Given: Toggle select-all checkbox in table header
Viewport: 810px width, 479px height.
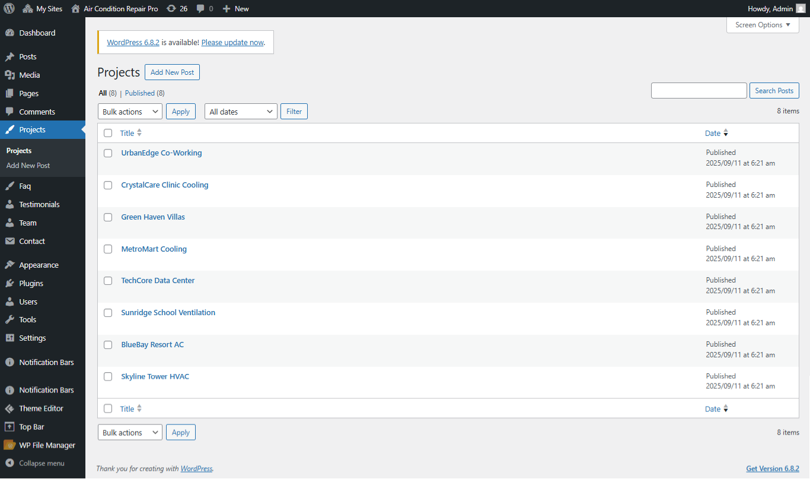Looking at the screenshot, I should click(x=108, y=133).
